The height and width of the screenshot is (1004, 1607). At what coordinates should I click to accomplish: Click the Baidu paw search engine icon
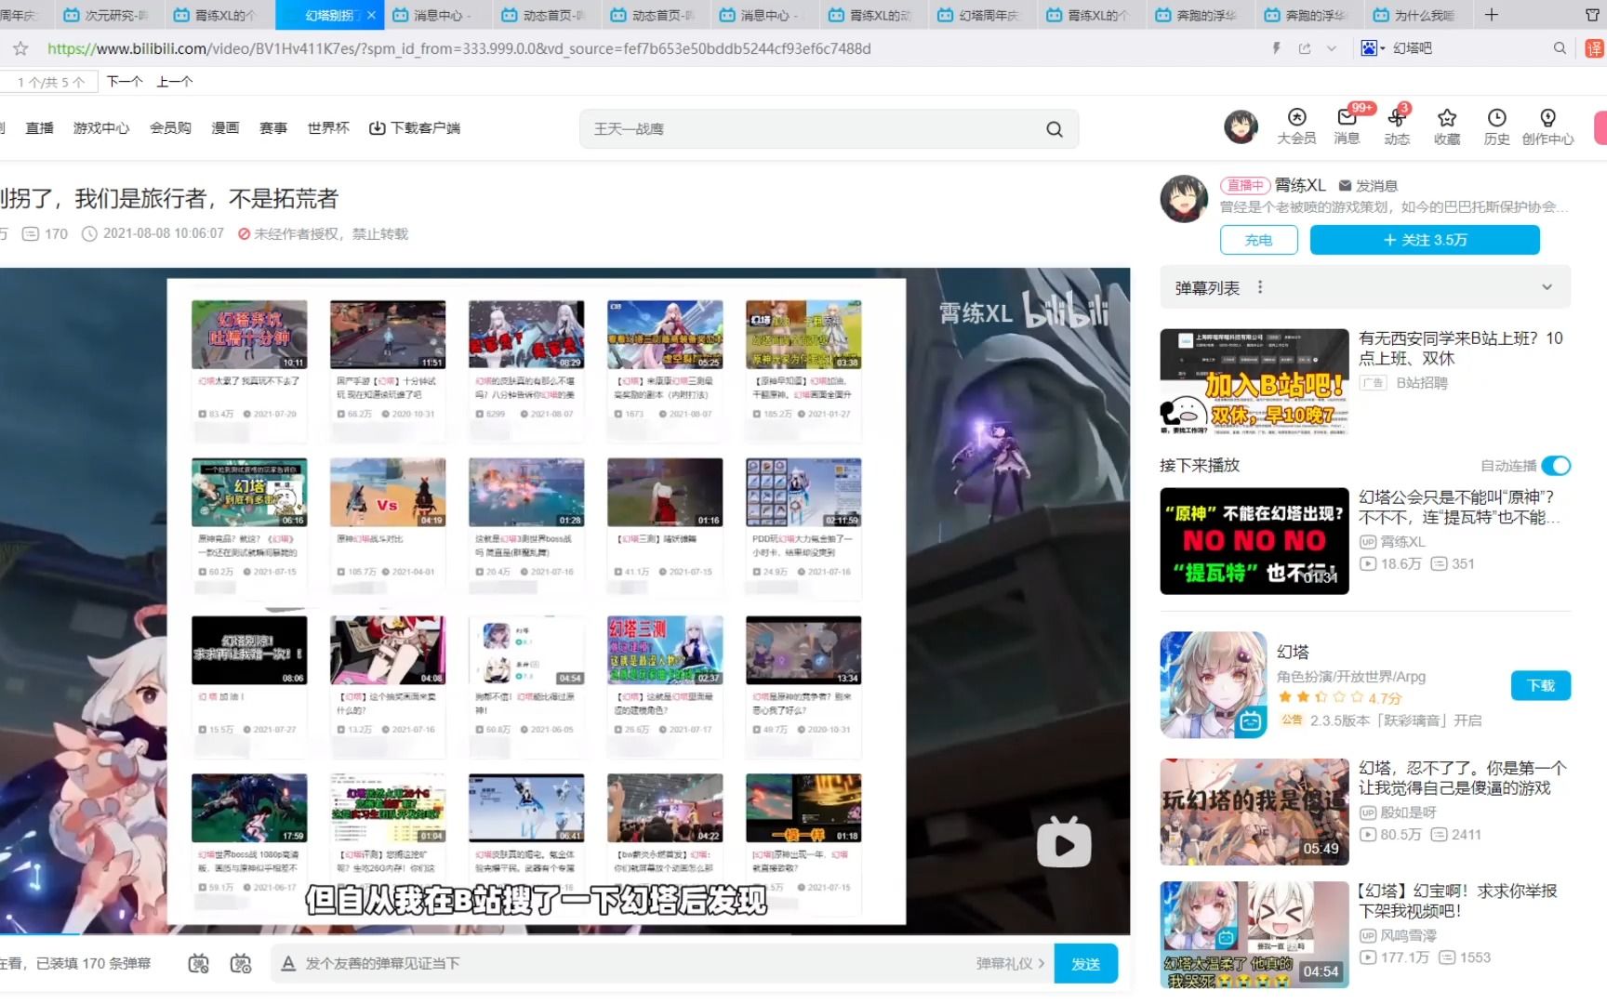1369,48
